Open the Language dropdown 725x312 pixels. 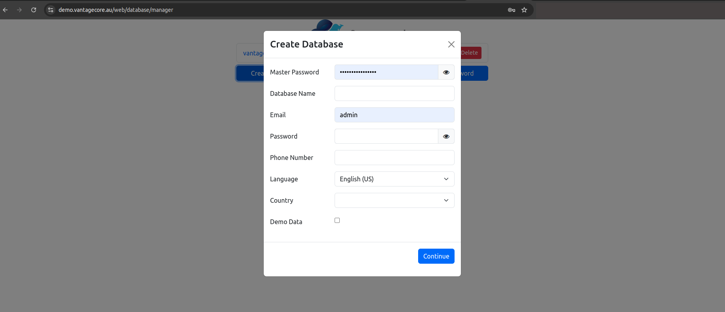[x=394, y=179]
